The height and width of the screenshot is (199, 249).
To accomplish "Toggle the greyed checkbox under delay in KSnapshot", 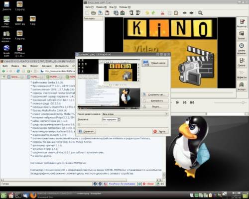I will pyautogui.click(x=79, y=124).
